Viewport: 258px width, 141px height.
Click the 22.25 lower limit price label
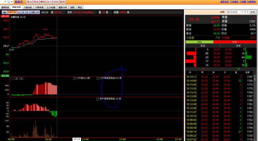[5, 76]
